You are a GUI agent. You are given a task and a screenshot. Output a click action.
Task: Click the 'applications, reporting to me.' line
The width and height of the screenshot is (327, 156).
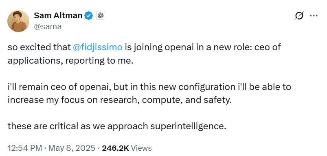pyautogui.click(x=70, y=61)
